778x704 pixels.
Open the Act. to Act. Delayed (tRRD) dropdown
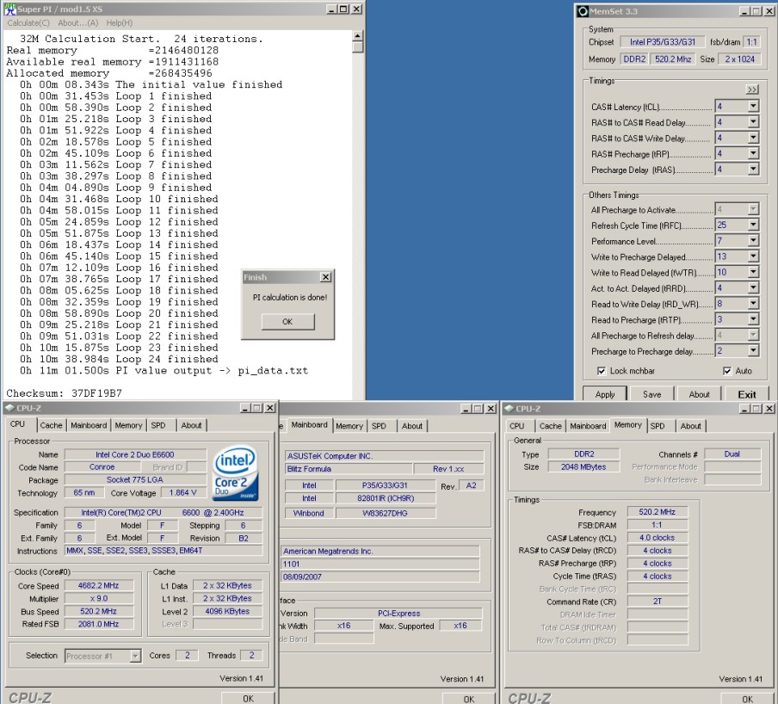point(753,288)
